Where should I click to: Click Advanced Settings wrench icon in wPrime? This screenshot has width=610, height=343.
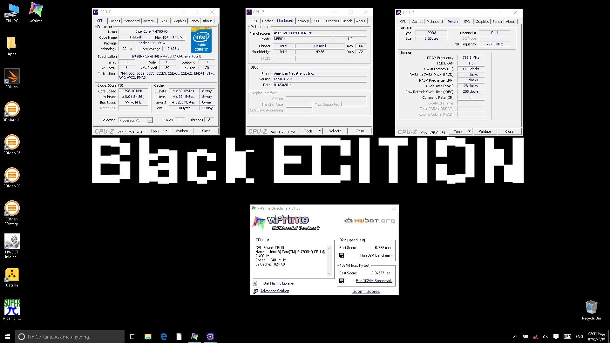coord(255,291)
